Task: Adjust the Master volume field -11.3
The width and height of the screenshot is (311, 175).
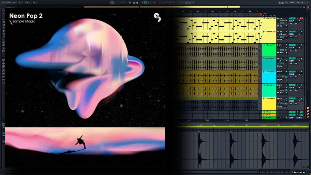Action: coord(292,118)
